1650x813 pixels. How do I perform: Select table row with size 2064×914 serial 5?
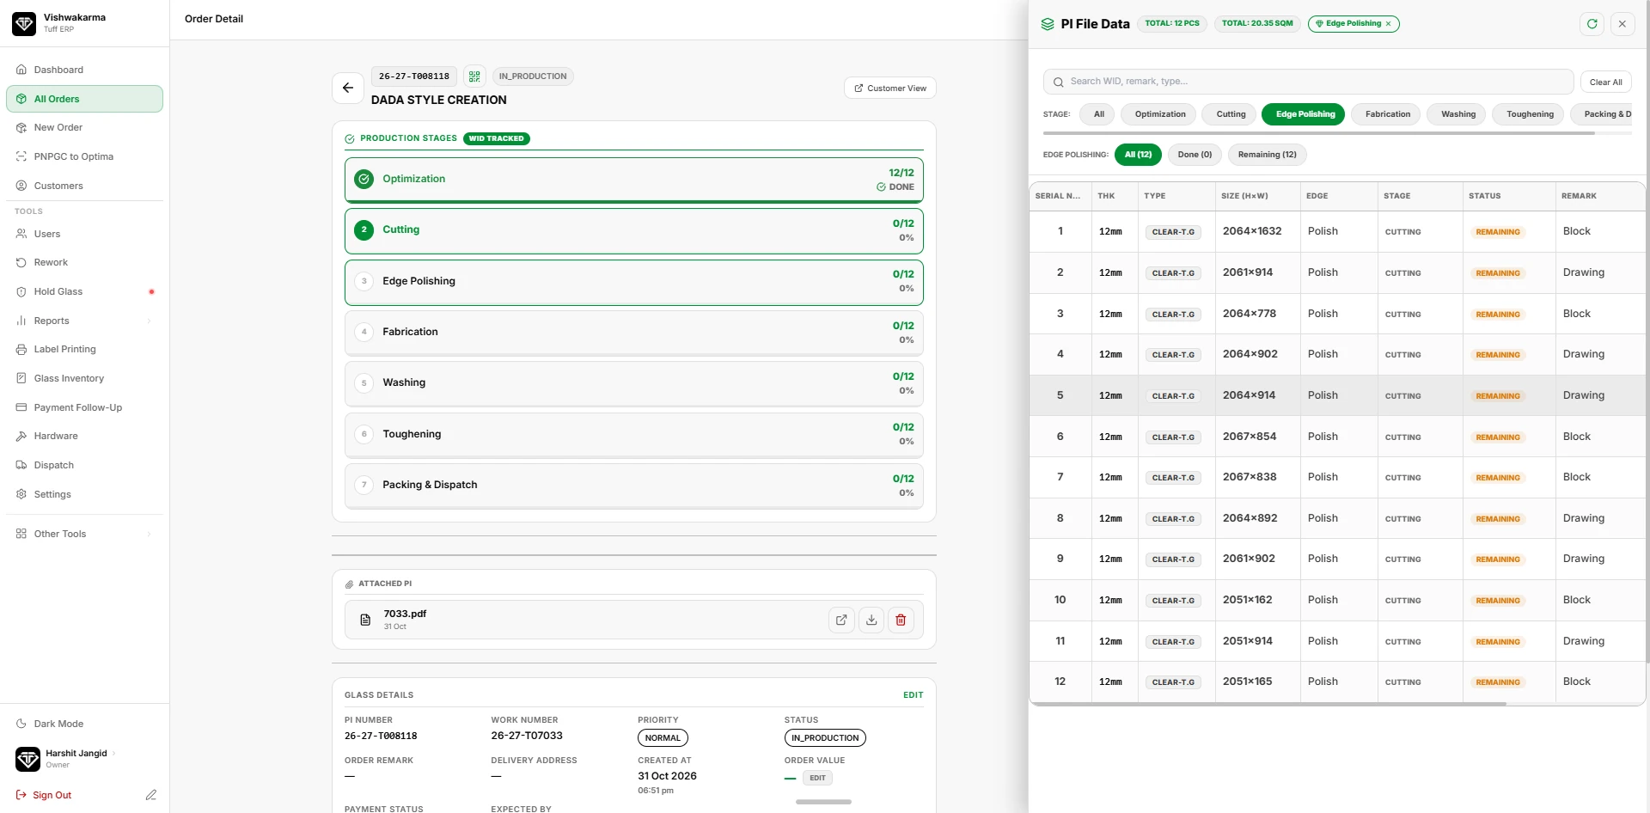tap(1337, 395)
